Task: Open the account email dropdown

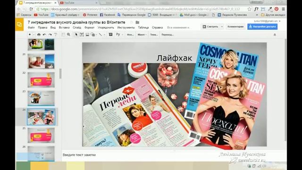Action: click(x=267, y=21)
